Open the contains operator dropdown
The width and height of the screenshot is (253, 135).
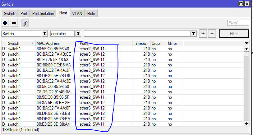[x=78, y=34]
